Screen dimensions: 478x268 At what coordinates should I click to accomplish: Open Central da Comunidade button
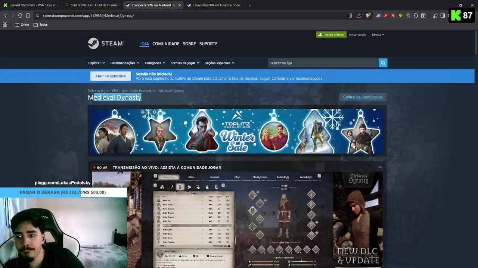point(363,97)
